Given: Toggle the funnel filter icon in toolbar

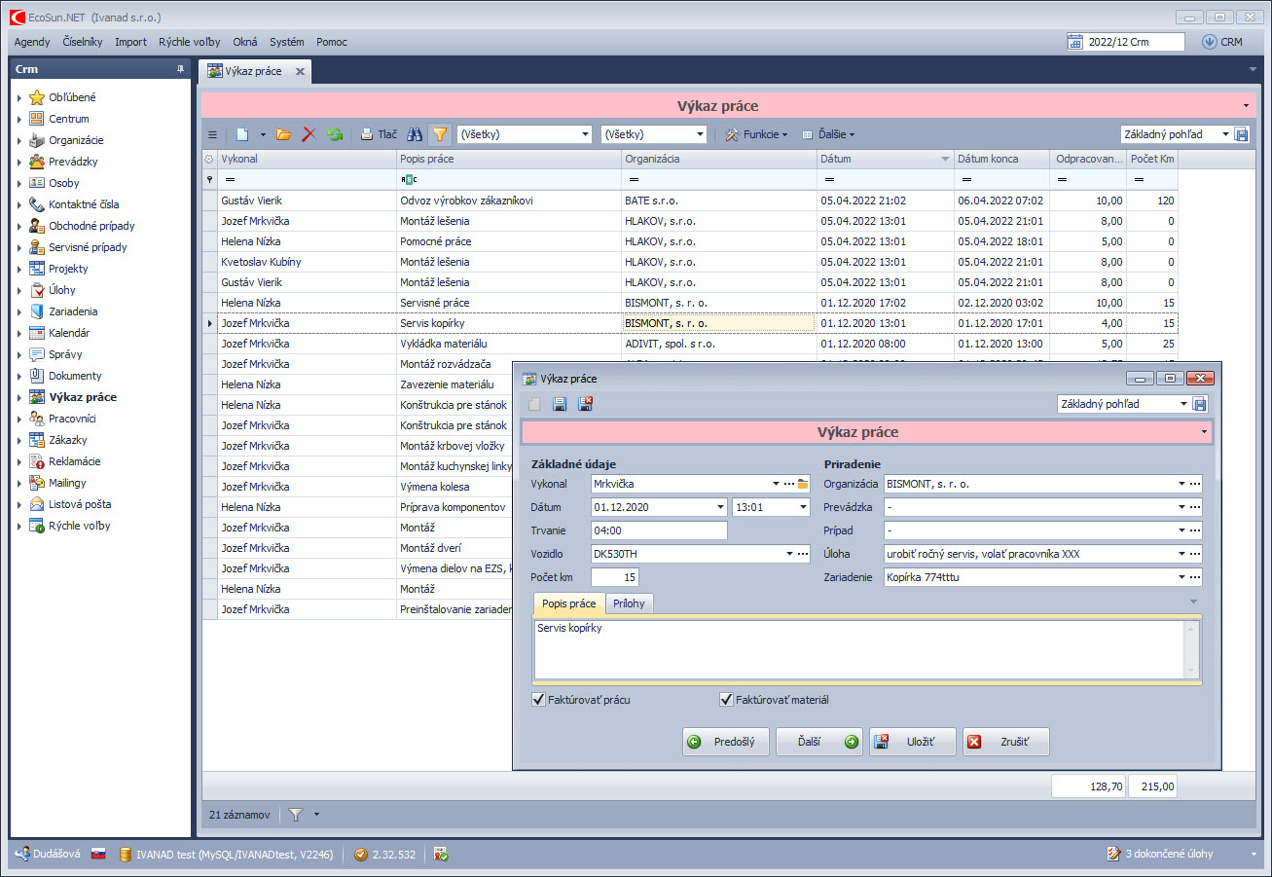Looking at the screenshot, I should (440, 134).
